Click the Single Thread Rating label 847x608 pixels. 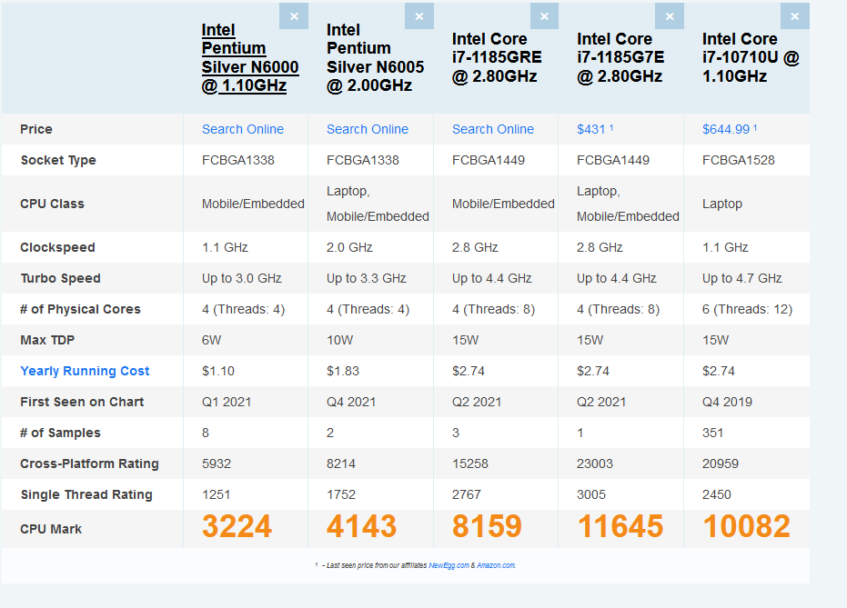pyautogui.click(x=86, y=494)
